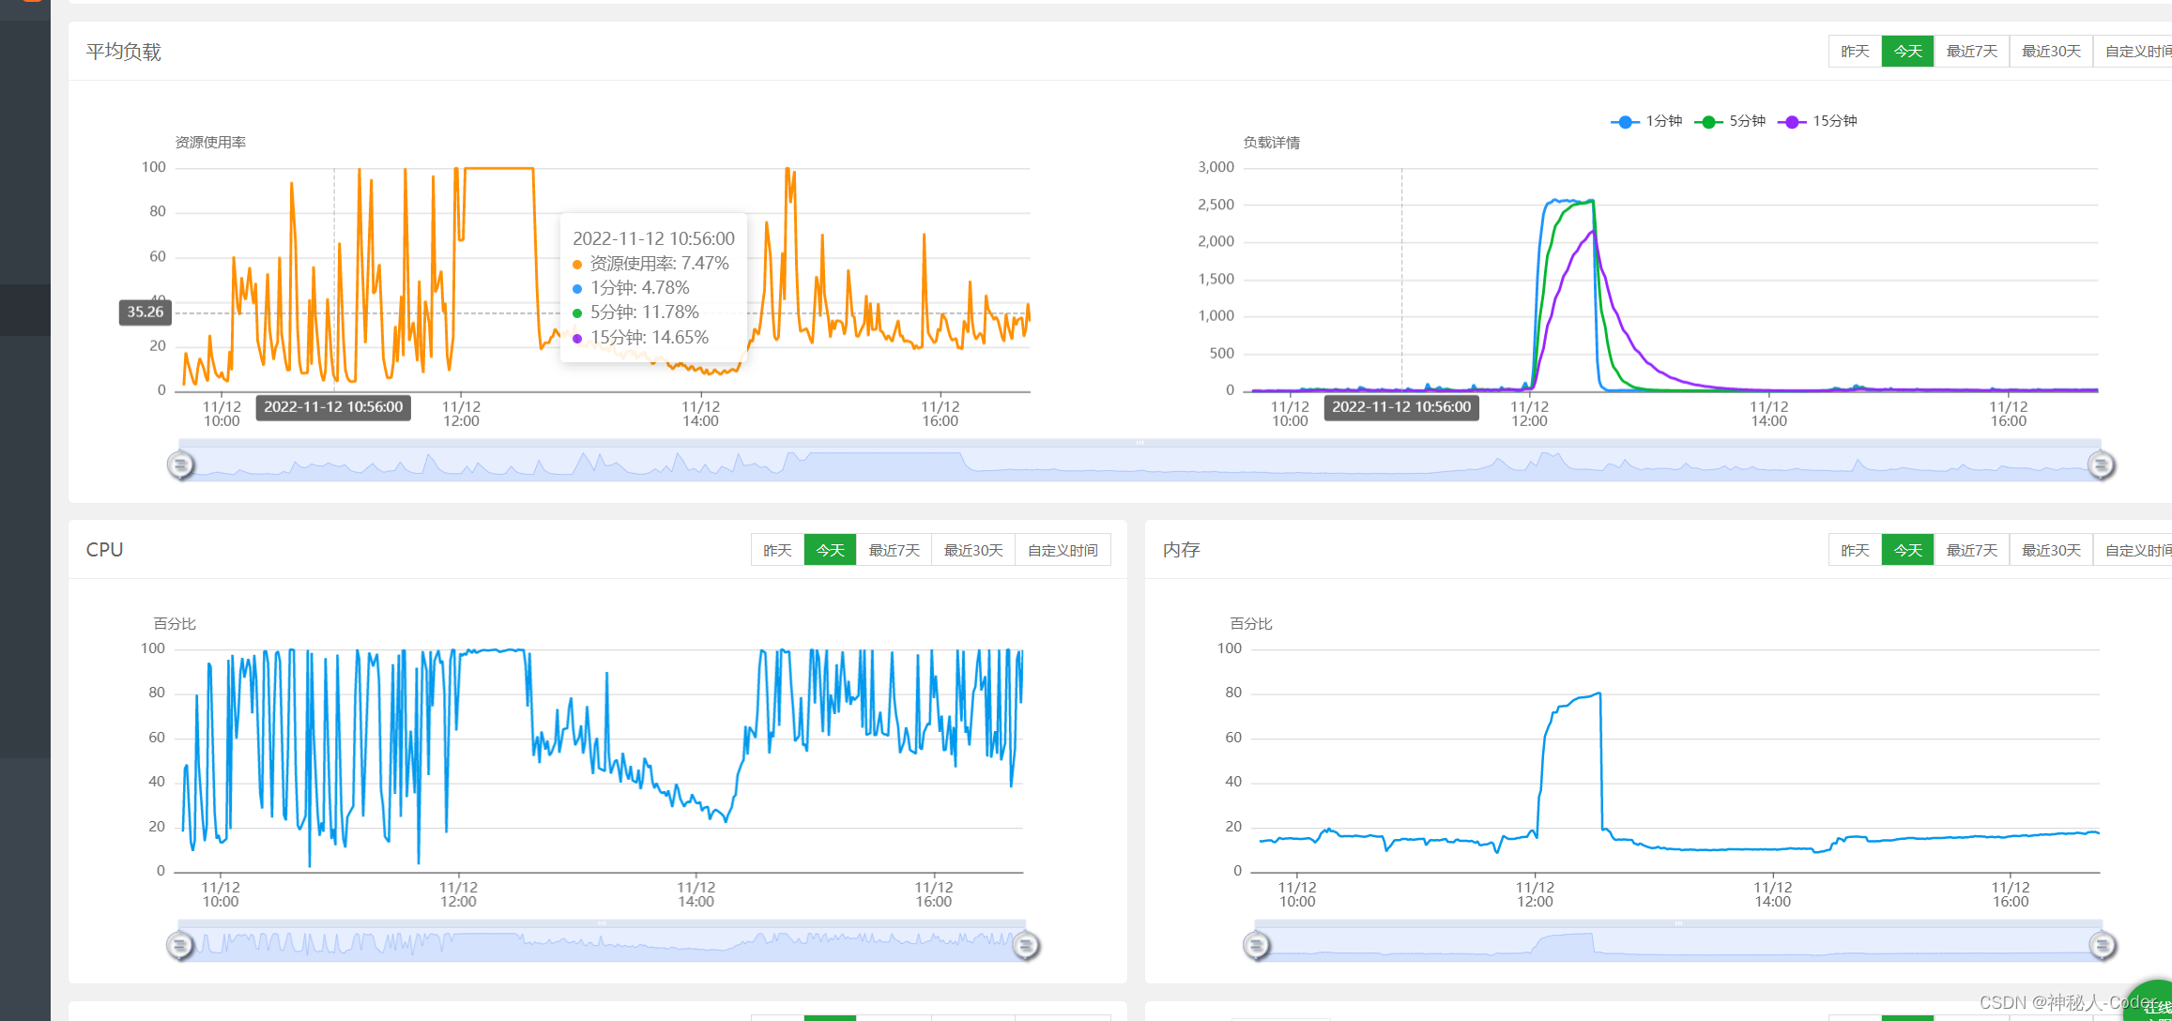Click 10:56:00 time marker under 资源使用率 chart
The width and height of the screenshot is (2172, 1021).
coord(333,407)
